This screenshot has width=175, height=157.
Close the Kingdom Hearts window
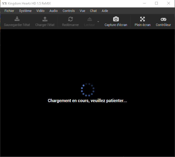169,3
